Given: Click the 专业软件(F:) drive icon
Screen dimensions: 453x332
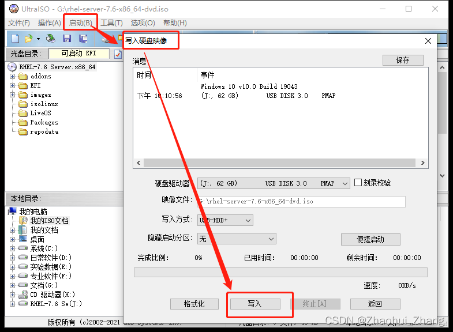Looking at the screenshot, I should pos(23,276).
